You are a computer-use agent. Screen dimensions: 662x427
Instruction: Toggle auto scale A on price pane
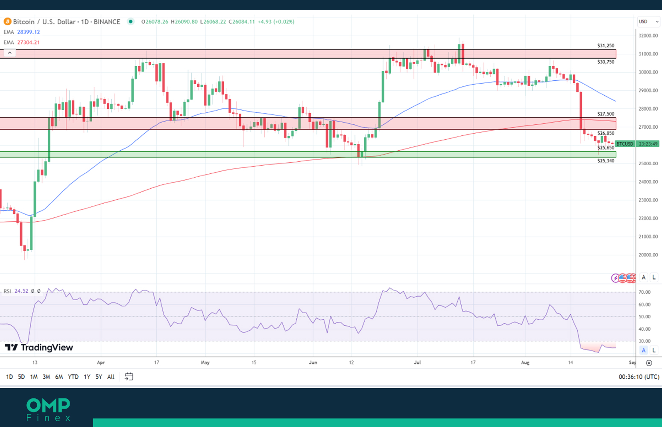[644, 278]
